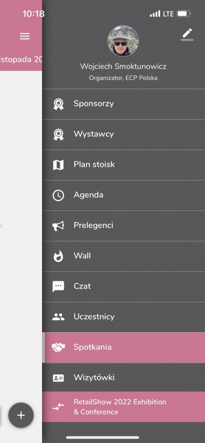Tap the switch event arrows icon
Screen dimensions: 205x443
[58, 407]
